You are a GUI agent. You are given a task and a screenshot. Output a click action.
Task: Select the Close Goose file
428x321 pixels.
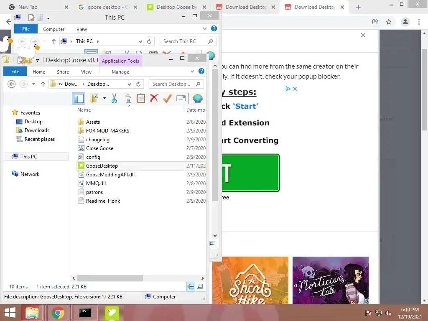pos(99,148)
